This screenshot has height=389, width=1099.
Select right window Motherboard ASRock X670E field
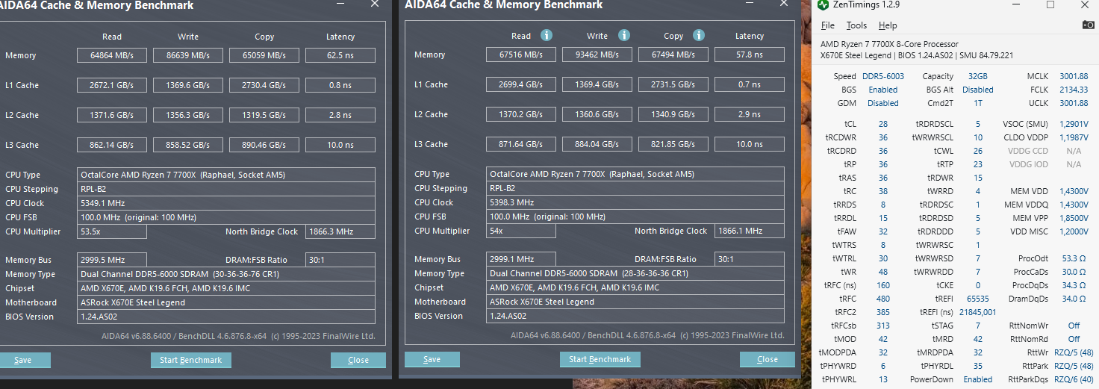coord(635,302)
